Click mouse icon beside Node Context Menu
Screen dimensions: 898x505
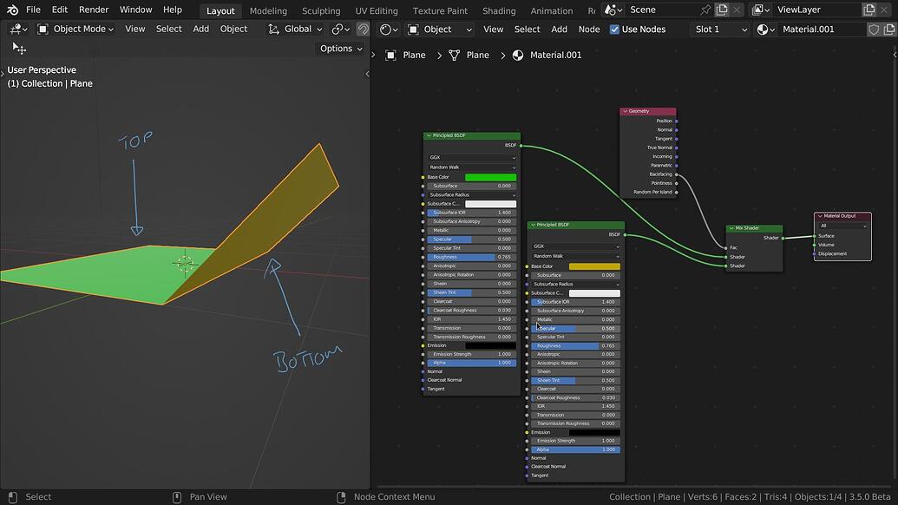point(341,497)
